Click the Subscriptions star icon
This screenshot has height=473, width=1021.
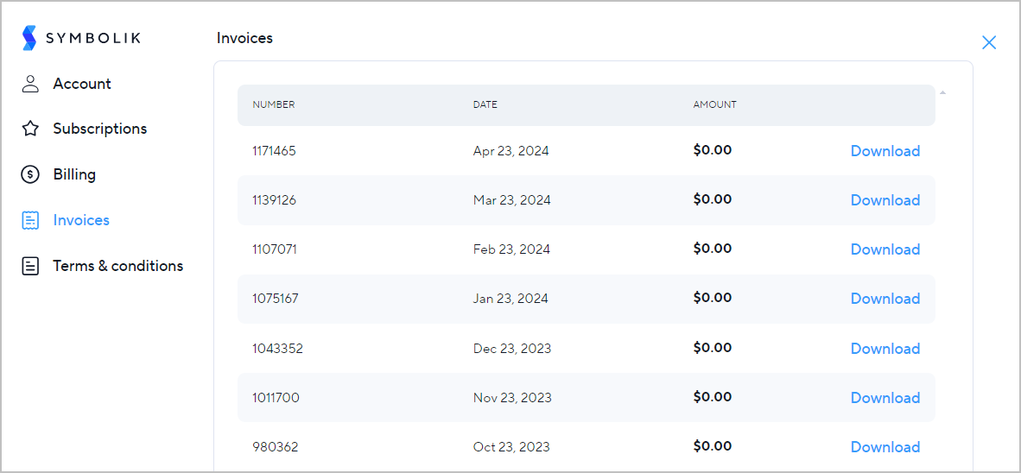(30, 129)
